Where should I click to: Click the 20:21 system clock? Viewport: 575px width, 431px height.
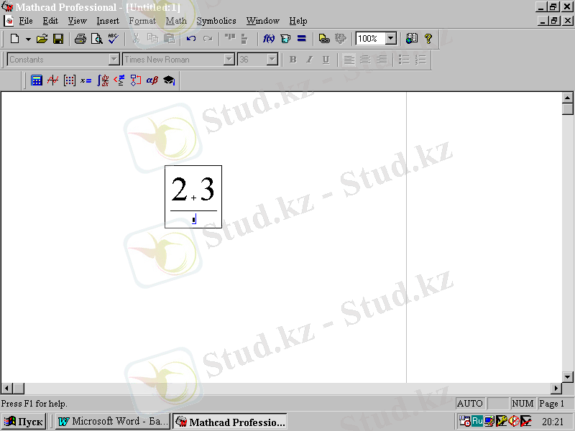[x=553, y=422]
